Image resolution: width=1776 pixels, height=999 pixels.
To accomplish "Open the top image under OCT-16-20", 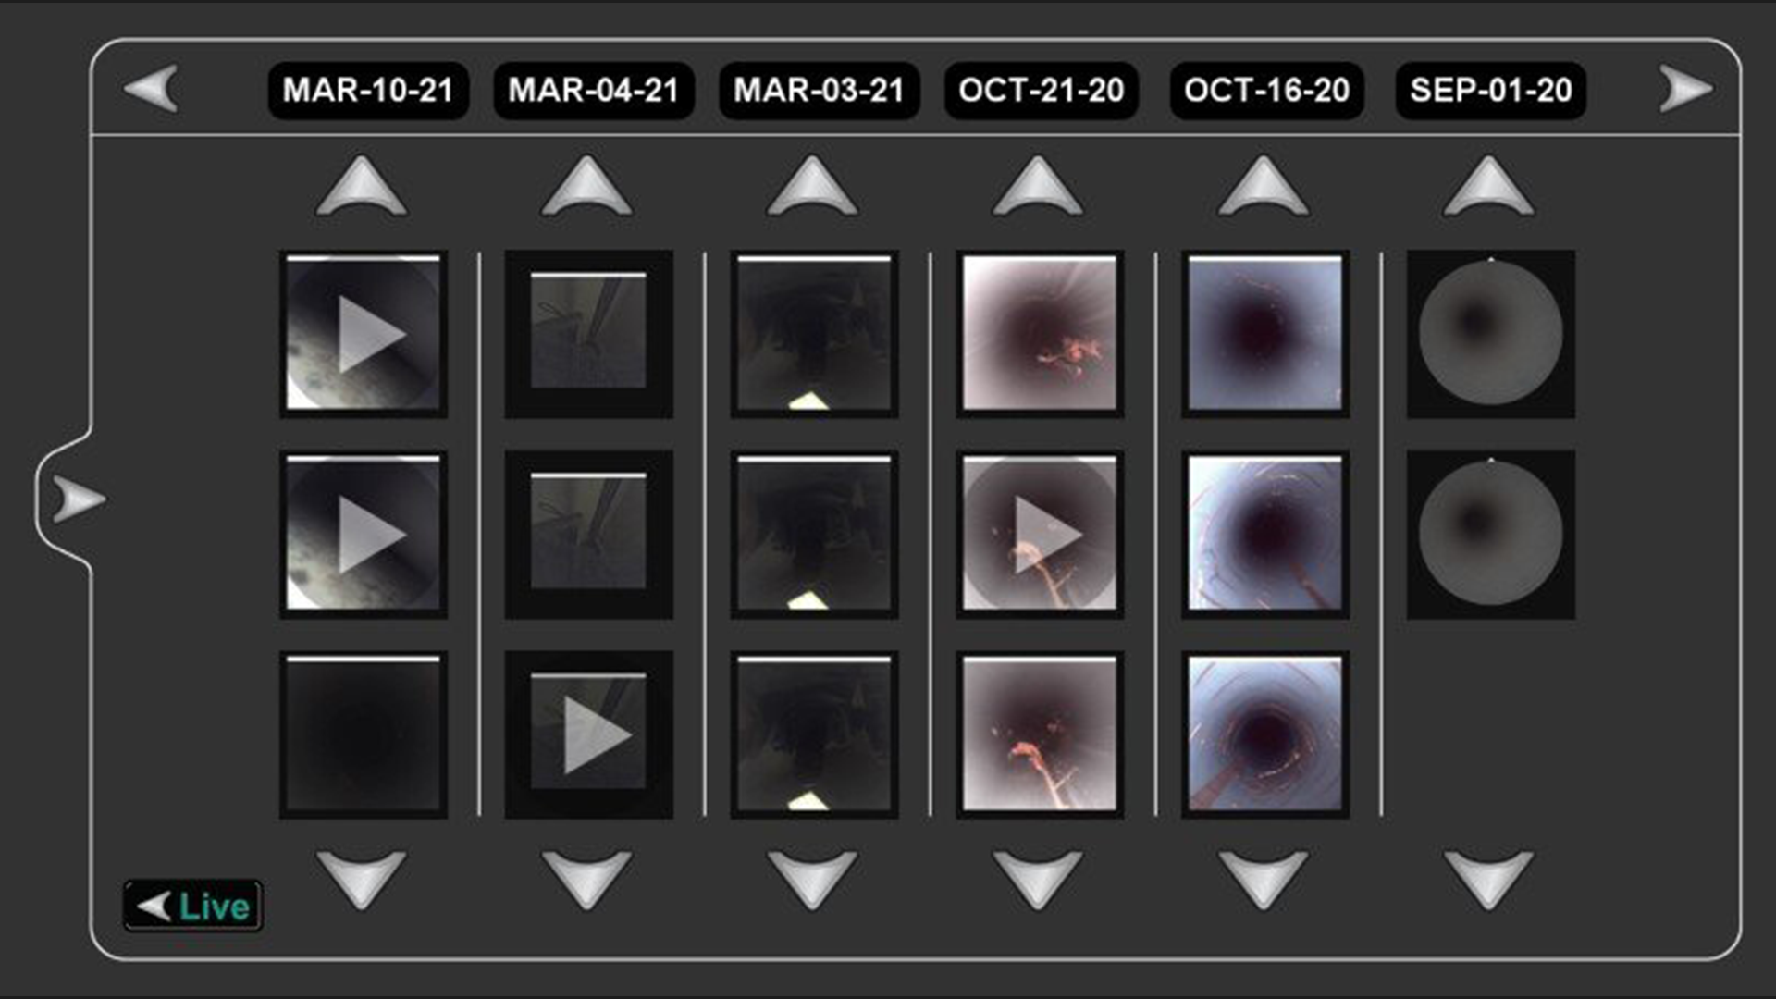I will pos(1264,334).
